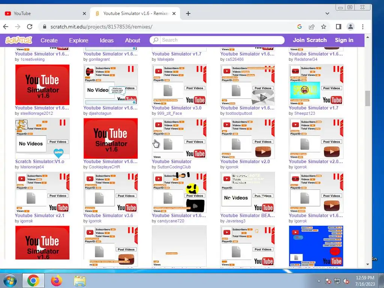The image size is (384, 288).
Task: Open Windows Start menu orb
Action: click(10, 280)
